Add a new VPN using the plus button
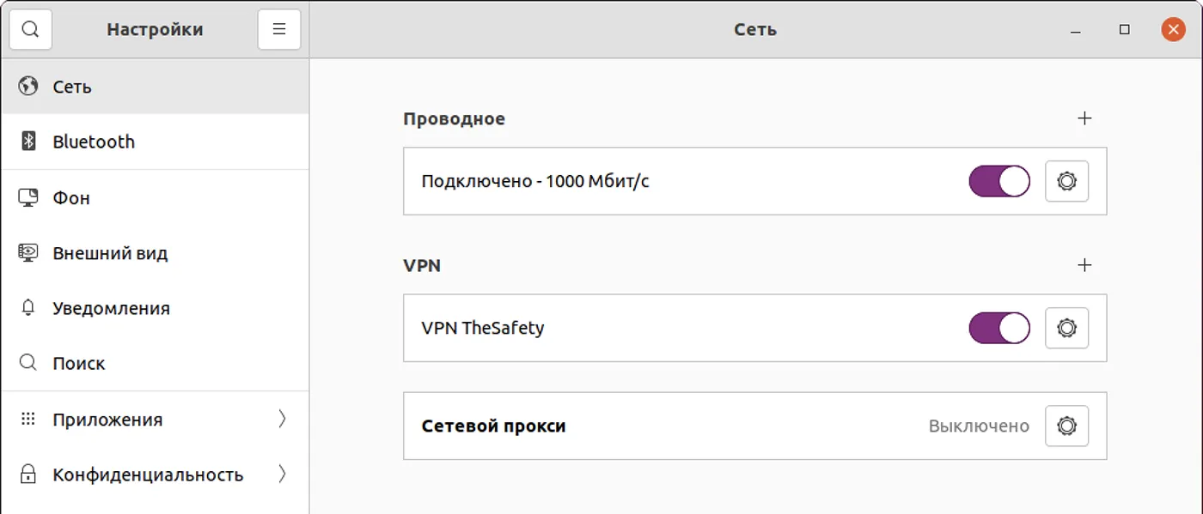 1084,265
